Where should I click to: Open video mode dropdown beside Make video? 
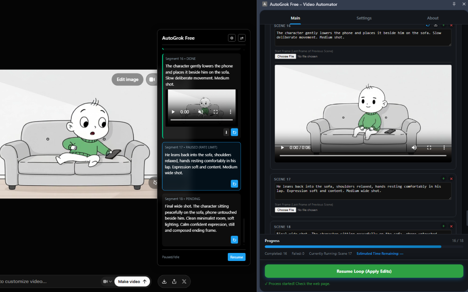107,281
